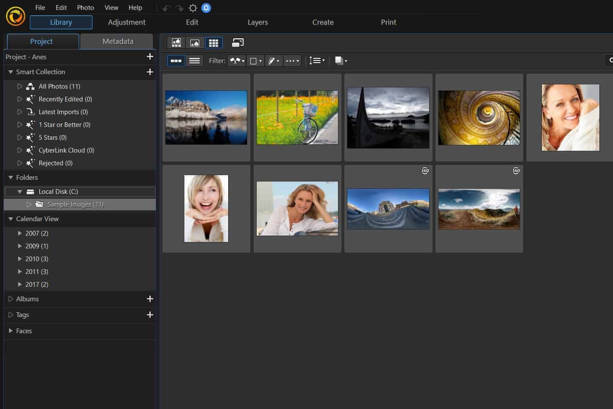Switch to browser grid mode icon

213,43
